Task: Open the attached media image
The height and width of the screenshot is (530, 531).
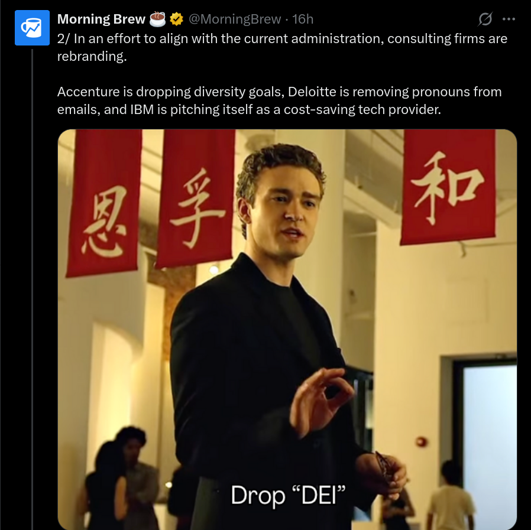Action: tap(287, 329)
